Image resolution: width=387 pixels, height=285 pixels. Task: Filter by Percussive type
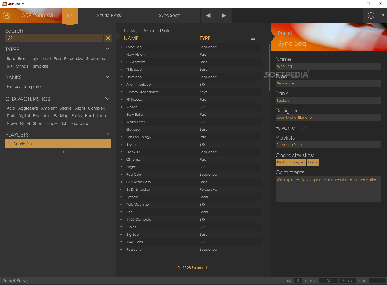tap(74, 59)
